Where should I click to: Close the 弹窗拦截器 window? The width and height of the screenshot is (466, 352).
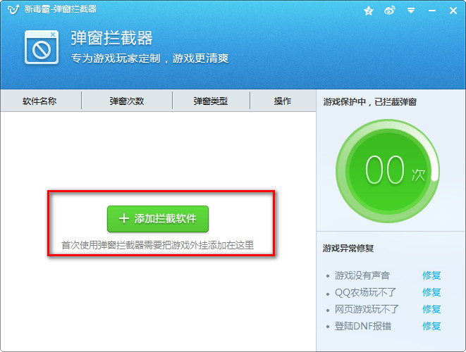point(453,11)
